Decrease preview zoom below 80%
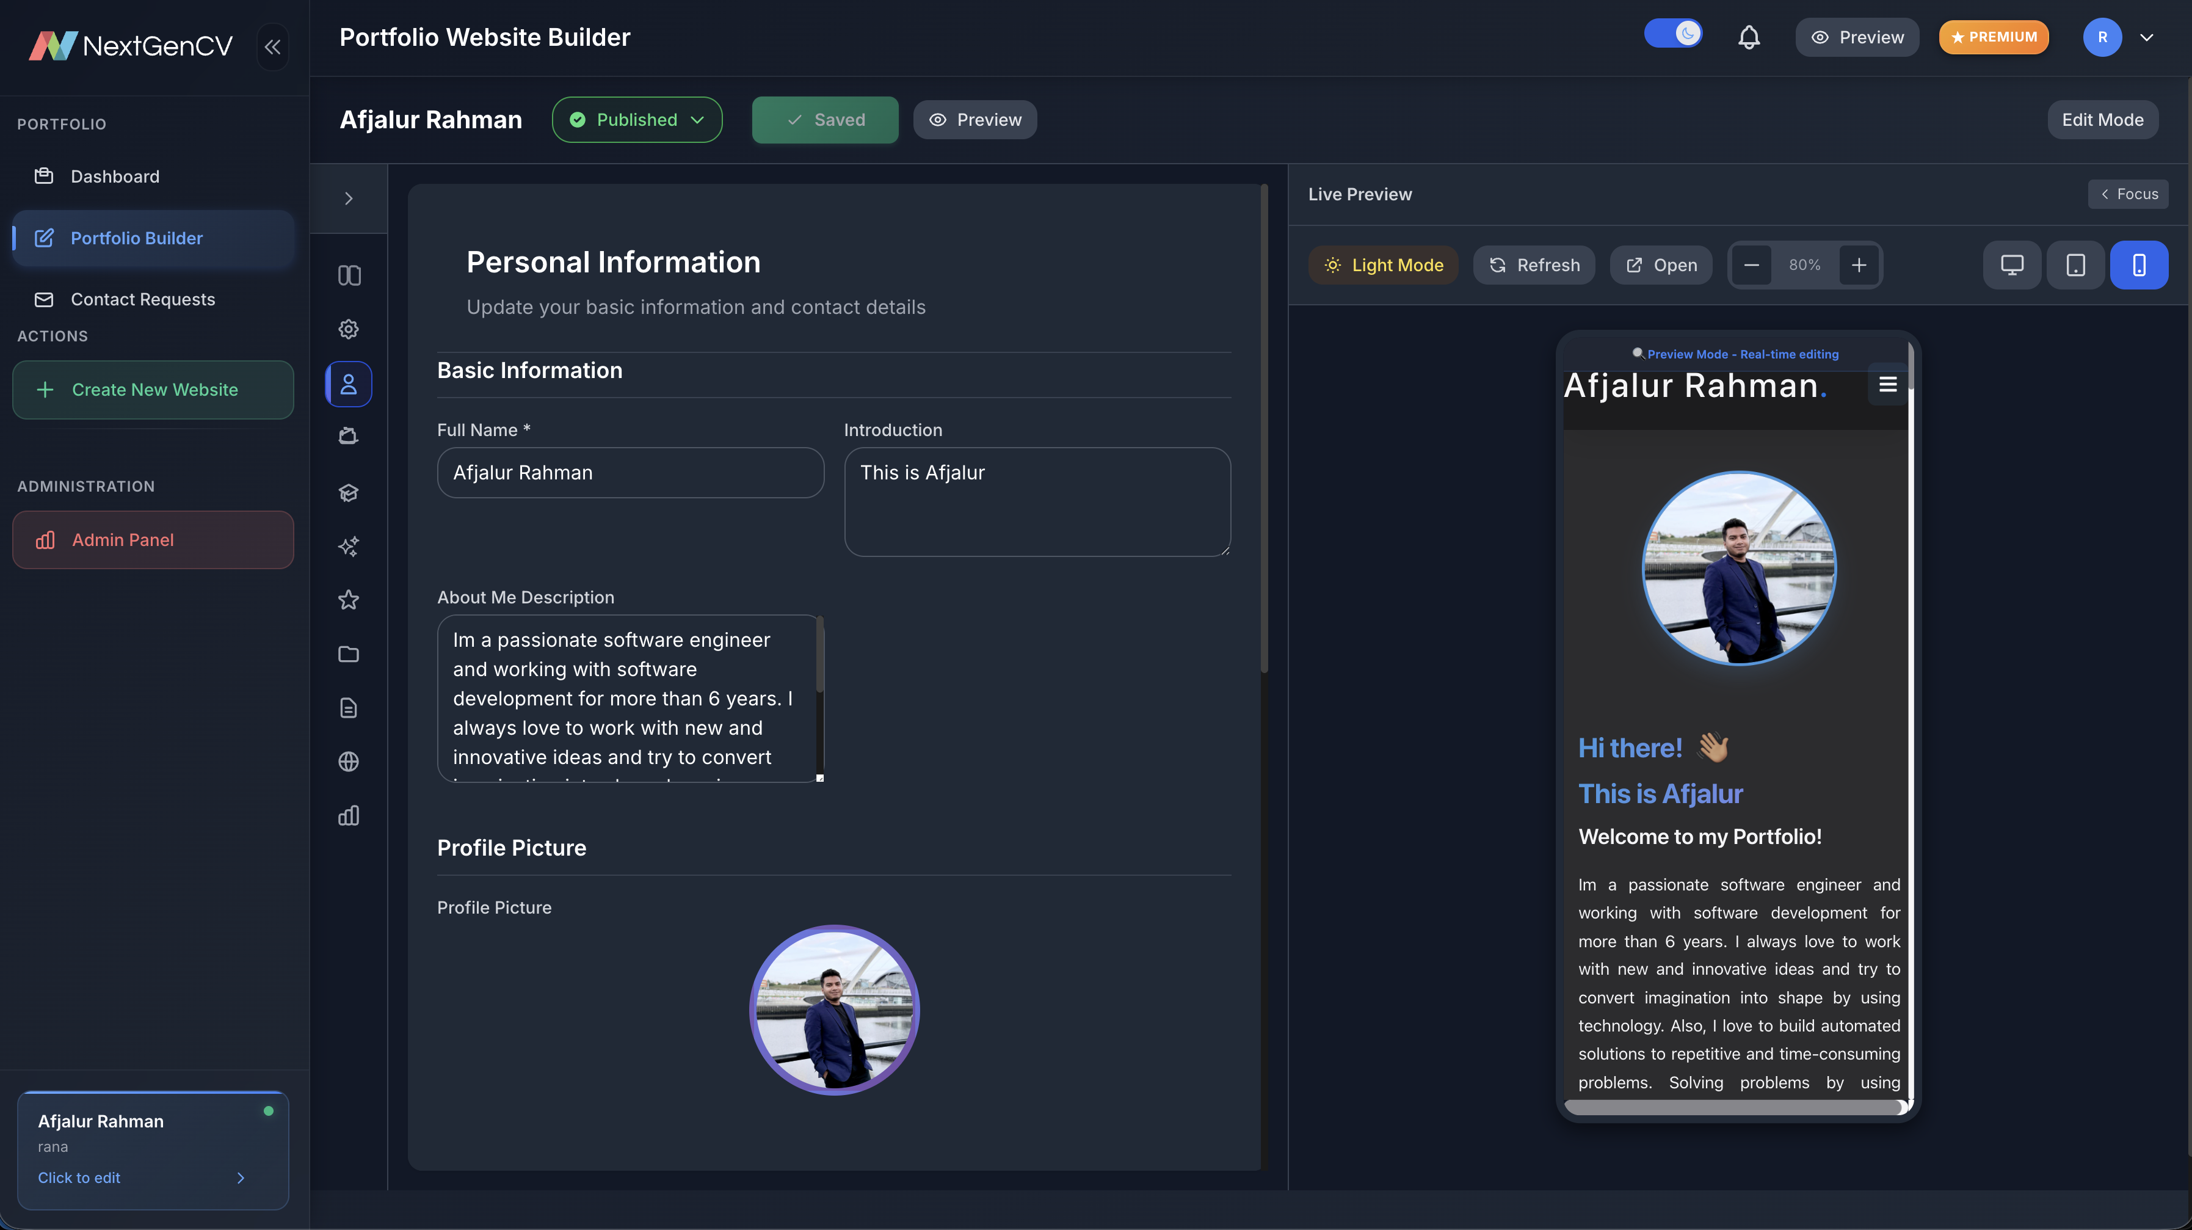This screenshot has width=2192, height=1230. 1751,264
